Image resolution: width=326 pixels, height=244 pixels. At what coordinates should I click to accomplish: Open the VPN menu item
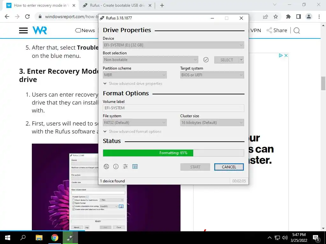coord(256,30)
